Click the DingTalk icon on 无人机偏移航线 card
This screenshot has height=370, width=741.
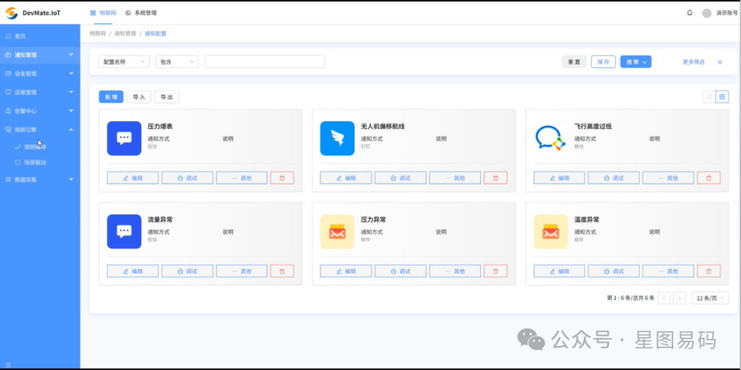click(x=338, y=139)
